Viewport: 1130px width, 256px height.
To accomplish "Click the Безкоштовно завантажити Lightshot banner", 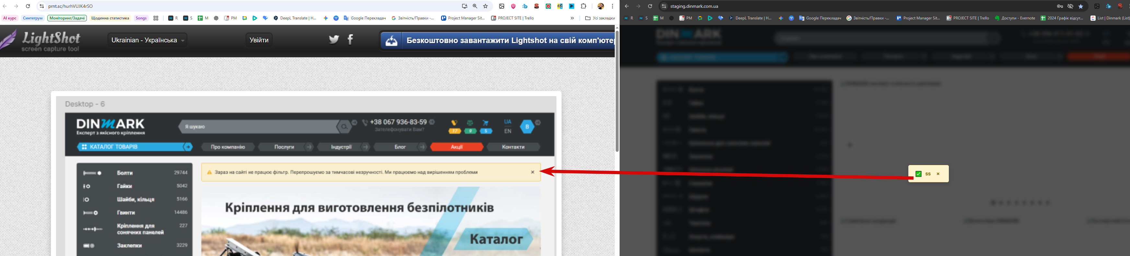I will pyautogui.click(x=497, y=41).
